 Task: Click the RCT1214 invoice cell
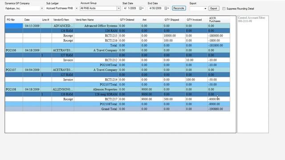point(96,80)
